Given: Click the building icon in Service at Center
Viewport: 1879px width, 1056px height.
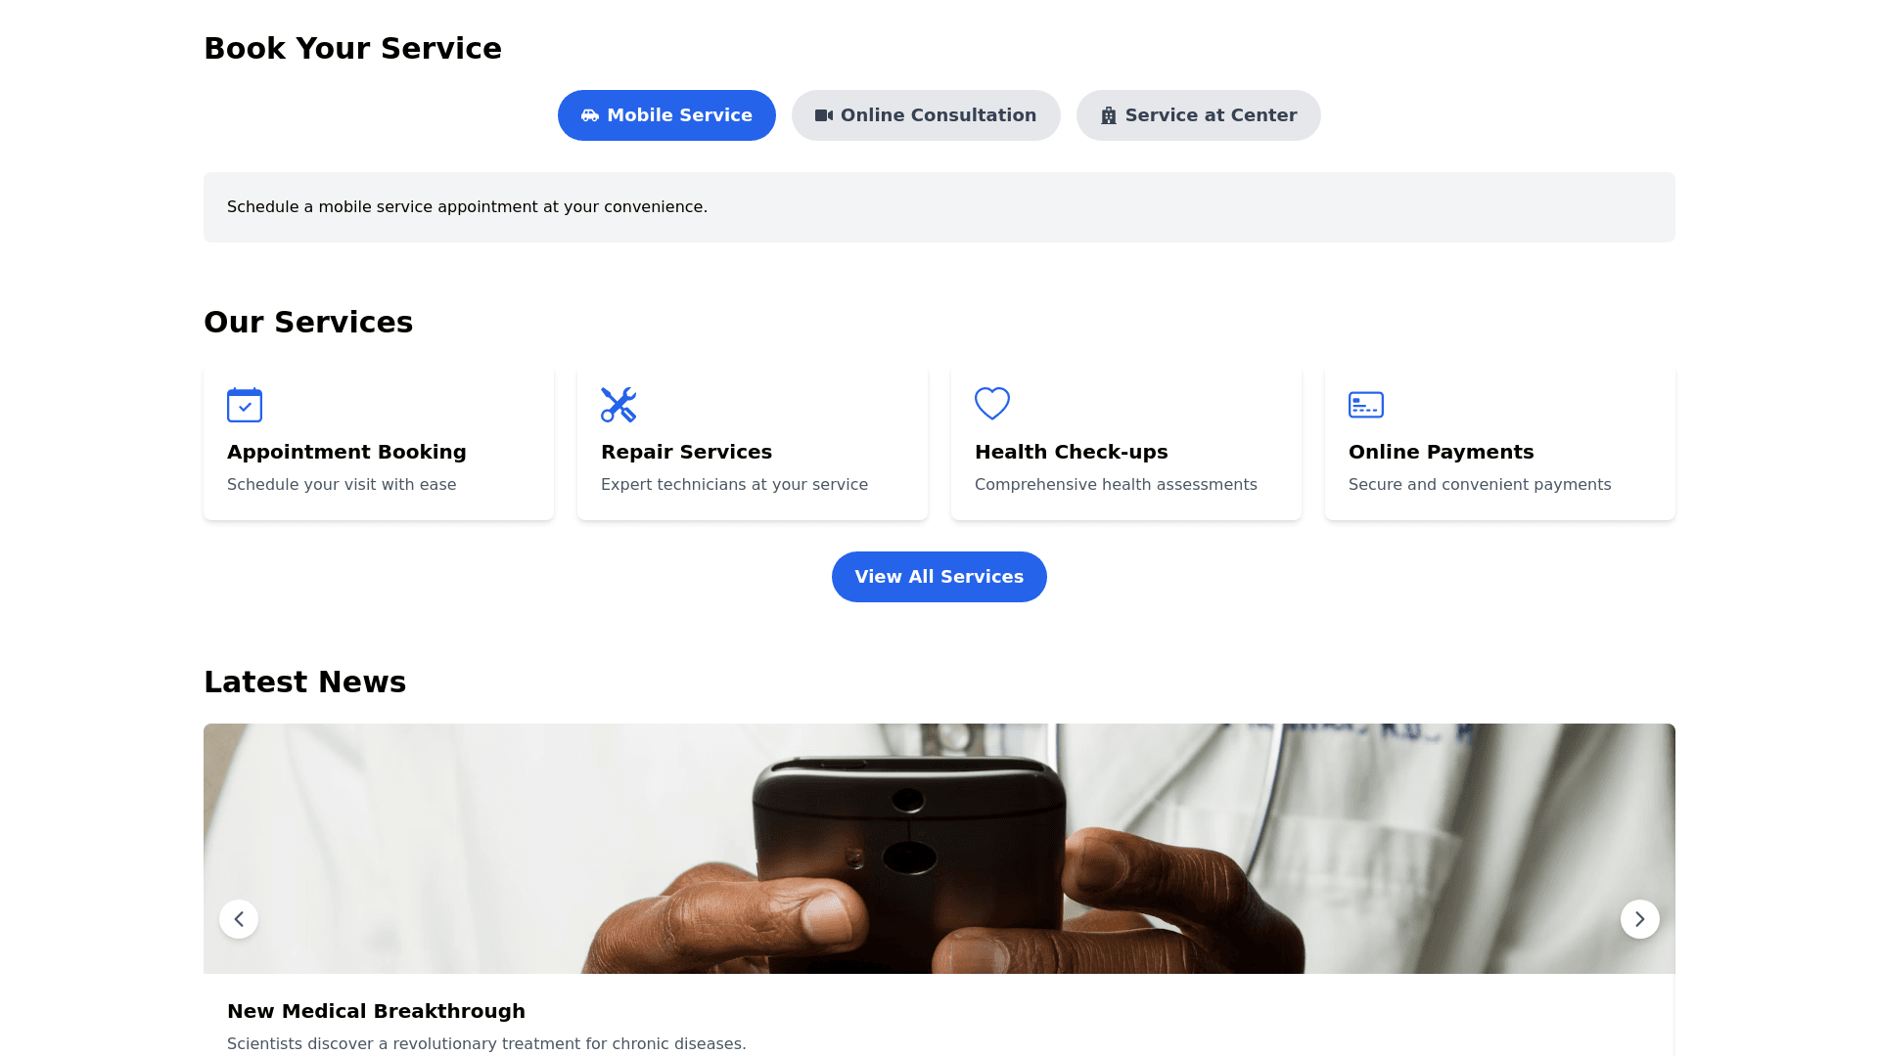Looking at the screenshot, I should [x=1109, y=115].
